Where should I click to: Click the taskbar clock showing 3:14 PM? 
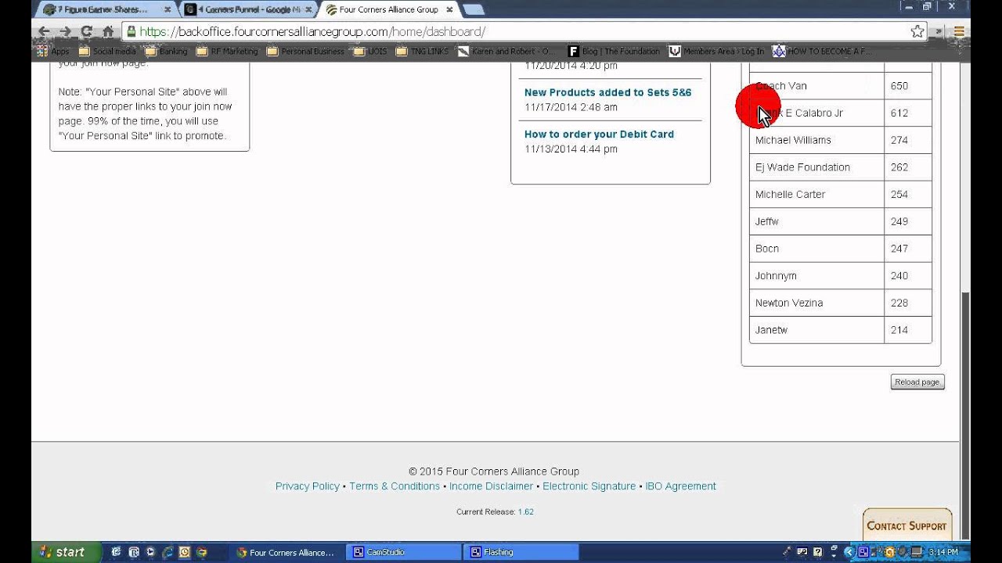tap(943, 552)
